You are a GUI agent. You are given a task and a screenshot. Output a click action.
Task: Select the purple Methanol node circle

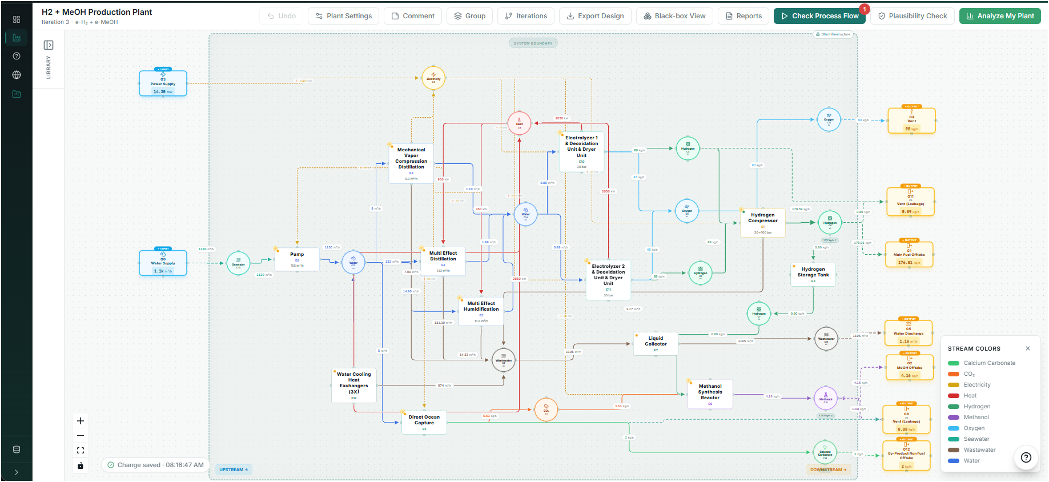pos(825,398)
